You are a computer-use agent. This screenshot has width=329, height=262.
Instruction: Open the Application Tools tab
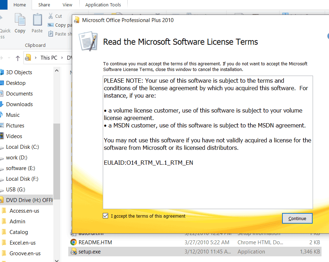(103, 5)
